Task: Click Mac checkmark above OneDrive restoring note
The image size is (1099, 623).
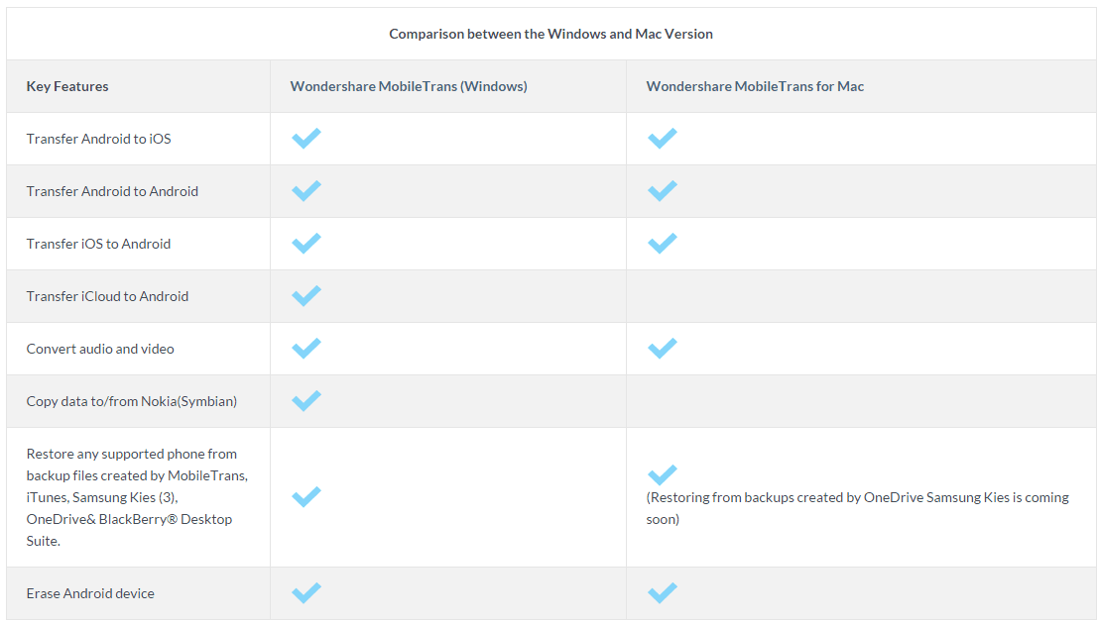Action: [662, 474]
